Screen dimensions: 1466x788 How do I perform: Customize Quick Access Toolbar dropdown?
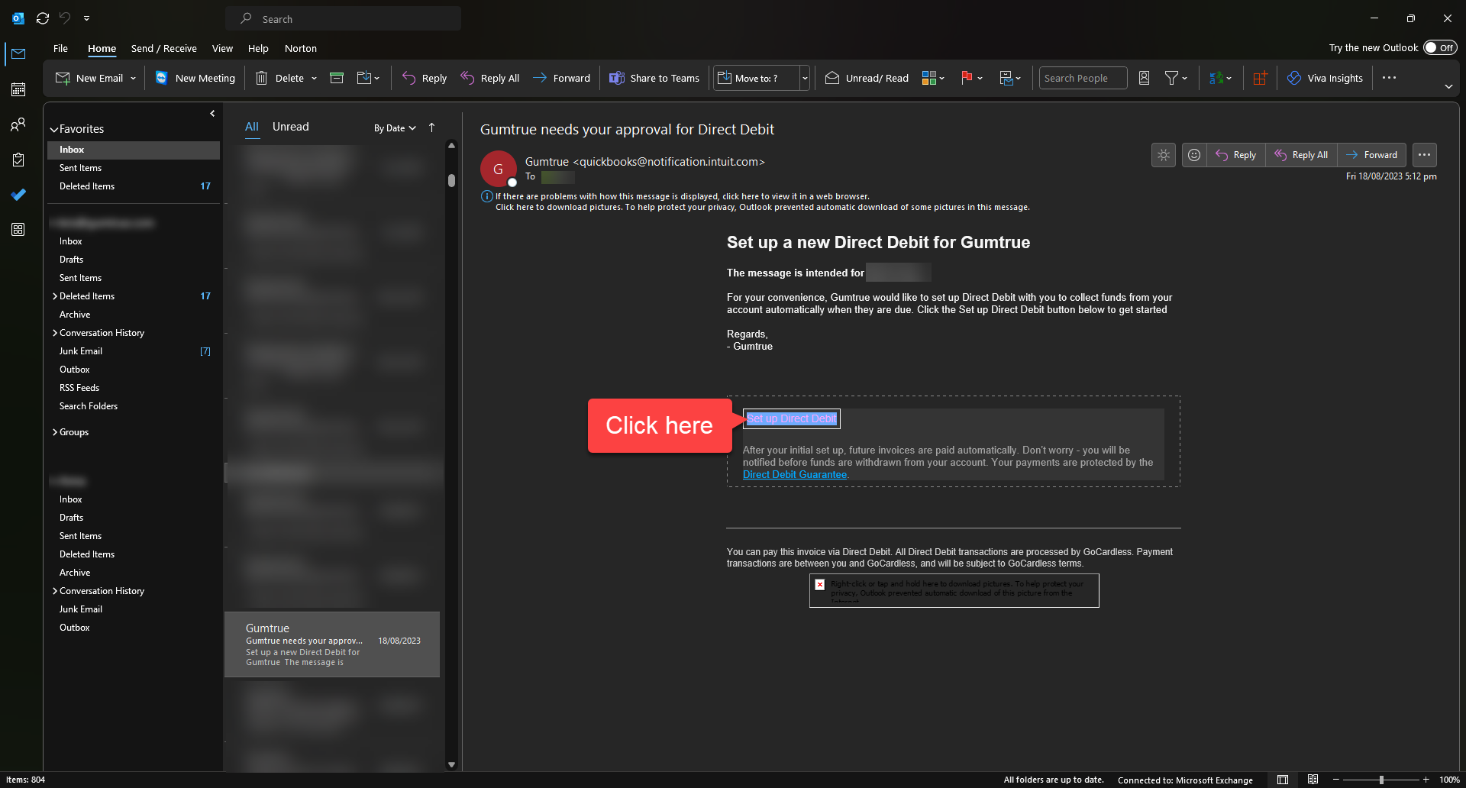tap(86, 18)
